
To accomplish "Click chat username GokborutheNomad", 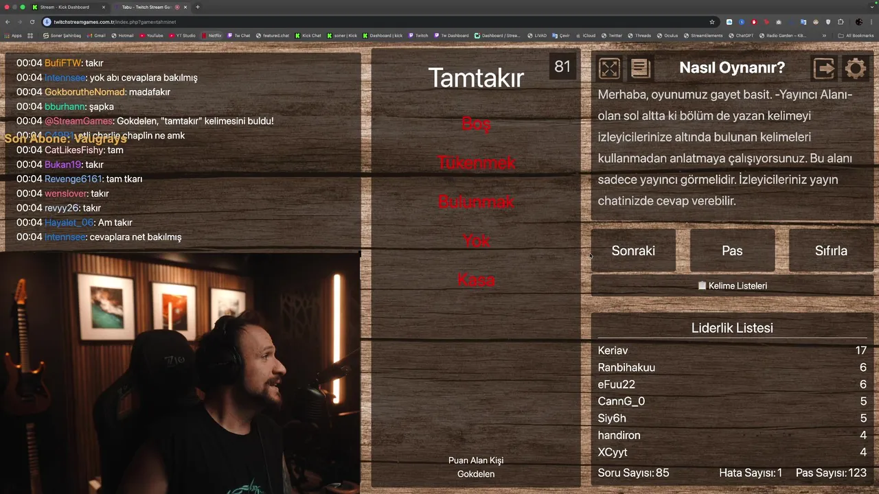I will tap(85, 92).
